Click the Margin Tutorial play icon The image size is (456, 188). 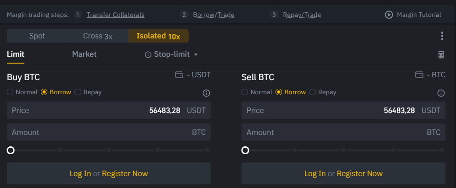[x=388, y=15]
